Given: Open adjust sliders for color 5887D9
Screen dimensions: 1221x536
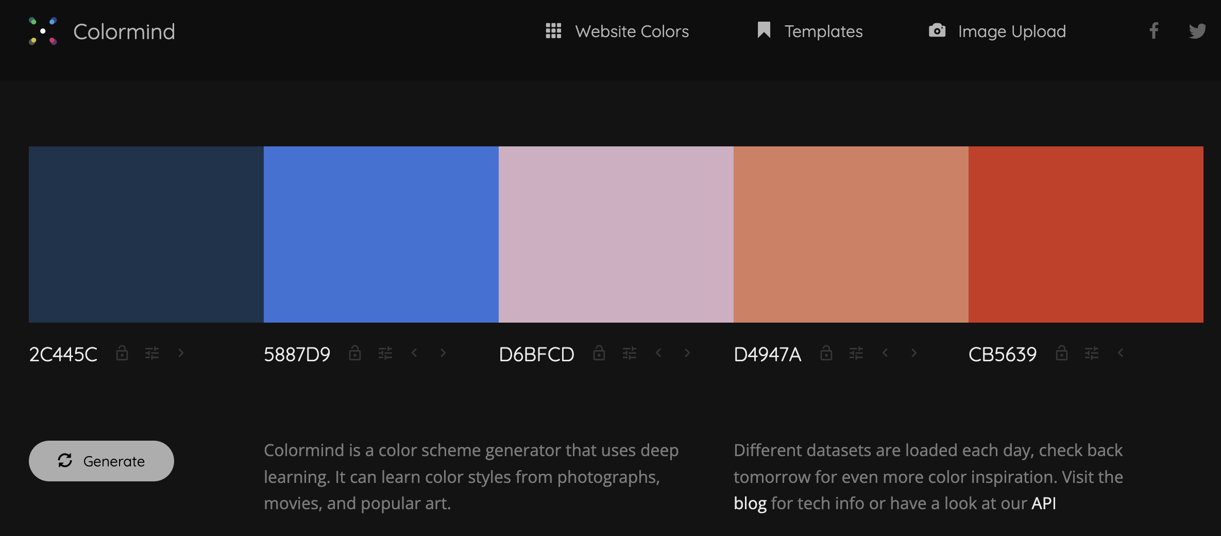Looking at the screenshot, I should pos(385,354).
